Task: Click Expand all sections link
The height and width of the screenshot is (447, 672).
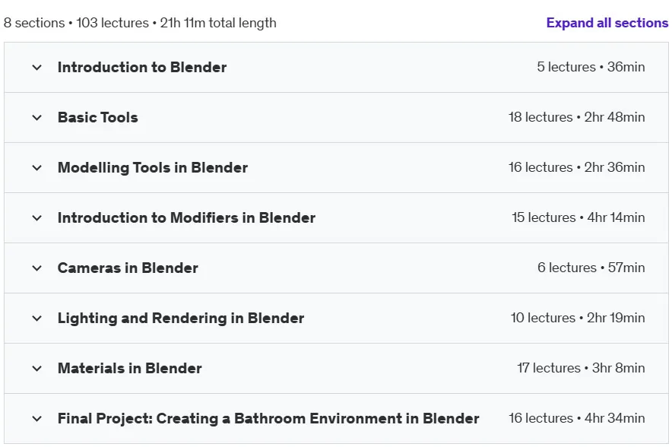Action: point(607,23)
